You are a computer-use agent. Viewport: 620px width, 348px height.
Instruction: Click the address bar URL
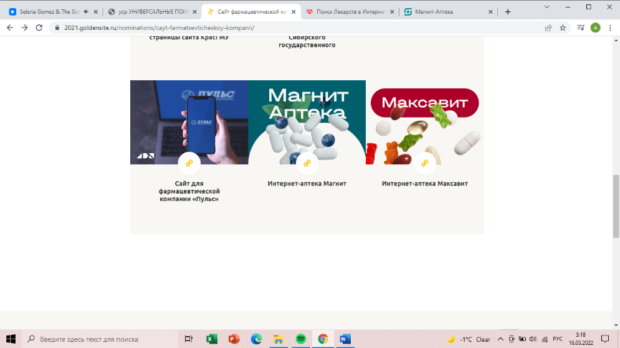(160, 27)
